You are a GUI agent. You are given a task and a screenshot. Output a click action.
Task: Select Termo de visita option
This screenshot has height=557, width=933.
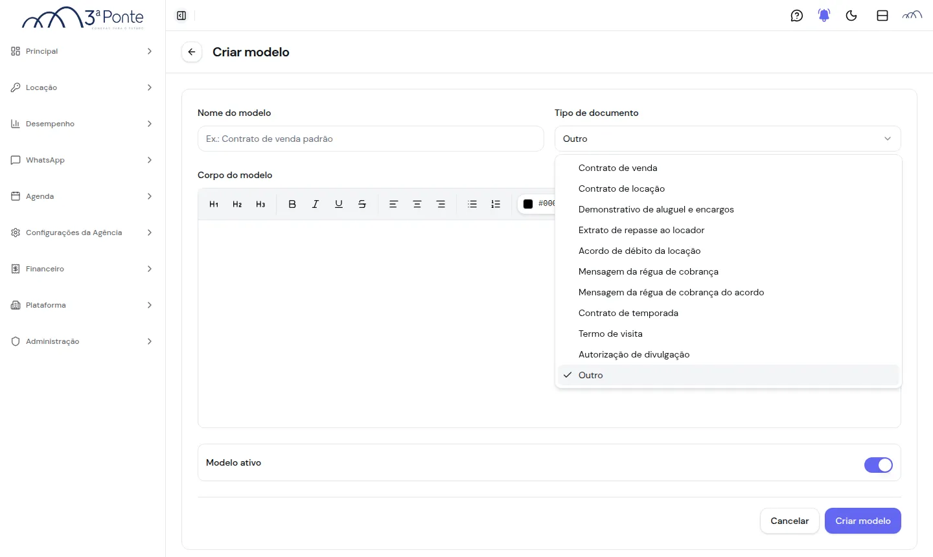728,334
